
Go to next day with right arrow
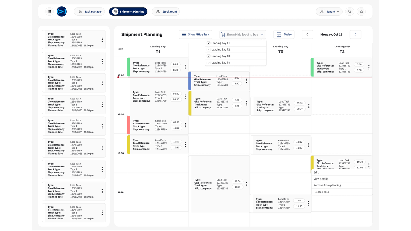coord(355,34)
